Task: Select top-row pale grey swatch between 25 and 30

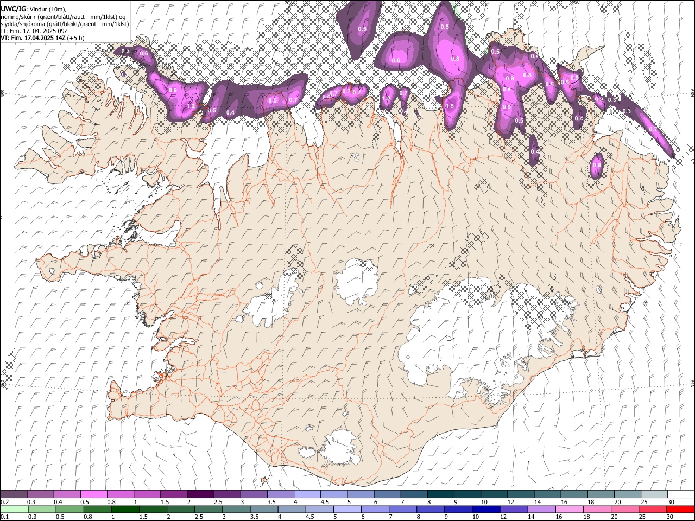Action: pos(654,494)
